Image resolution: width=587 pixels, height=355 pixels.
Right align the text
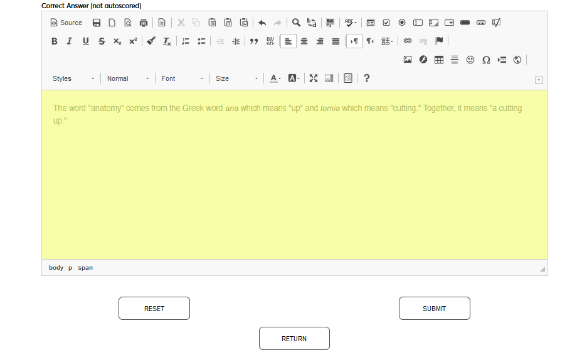[x=320, y=41]
